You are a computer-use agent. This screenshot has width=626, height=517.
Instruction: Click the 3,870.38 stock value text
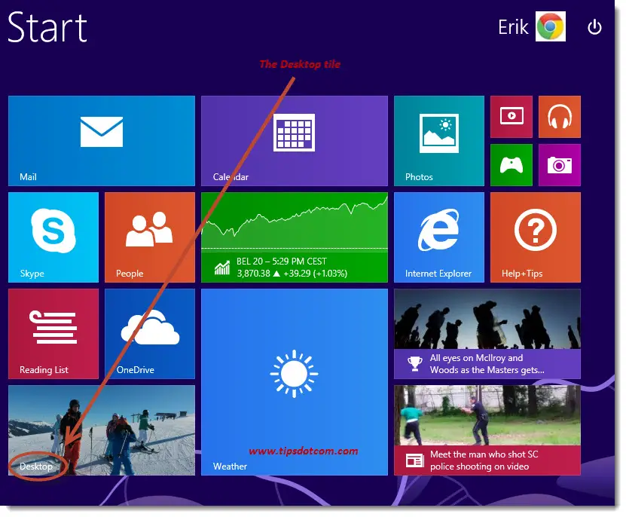click(x=254, y=274)
